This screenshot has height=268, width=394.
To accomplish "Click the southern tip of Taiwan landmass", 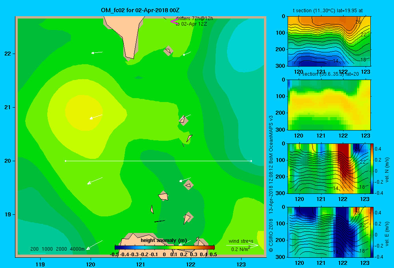I will click(x=130, y=57).
